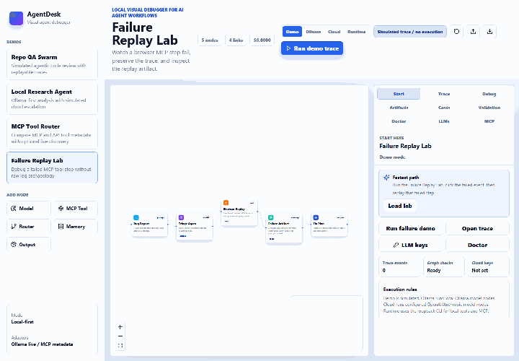Screen dimensions: 519x361
Task: Click the Ollama live / MCP metadata text
Action: [42, 344]
